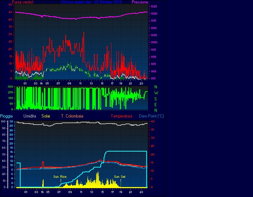Click the Sun Rise marker label
Image resolution: width=253 pixels, height=197 pixels.
tap(60, 176)
